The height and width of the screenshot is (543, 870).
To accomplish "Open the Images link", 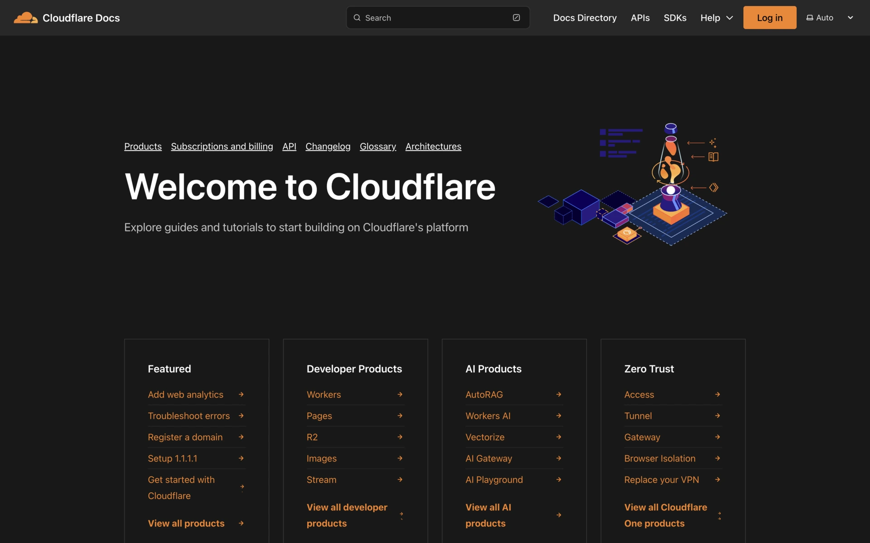I will 321,458.
